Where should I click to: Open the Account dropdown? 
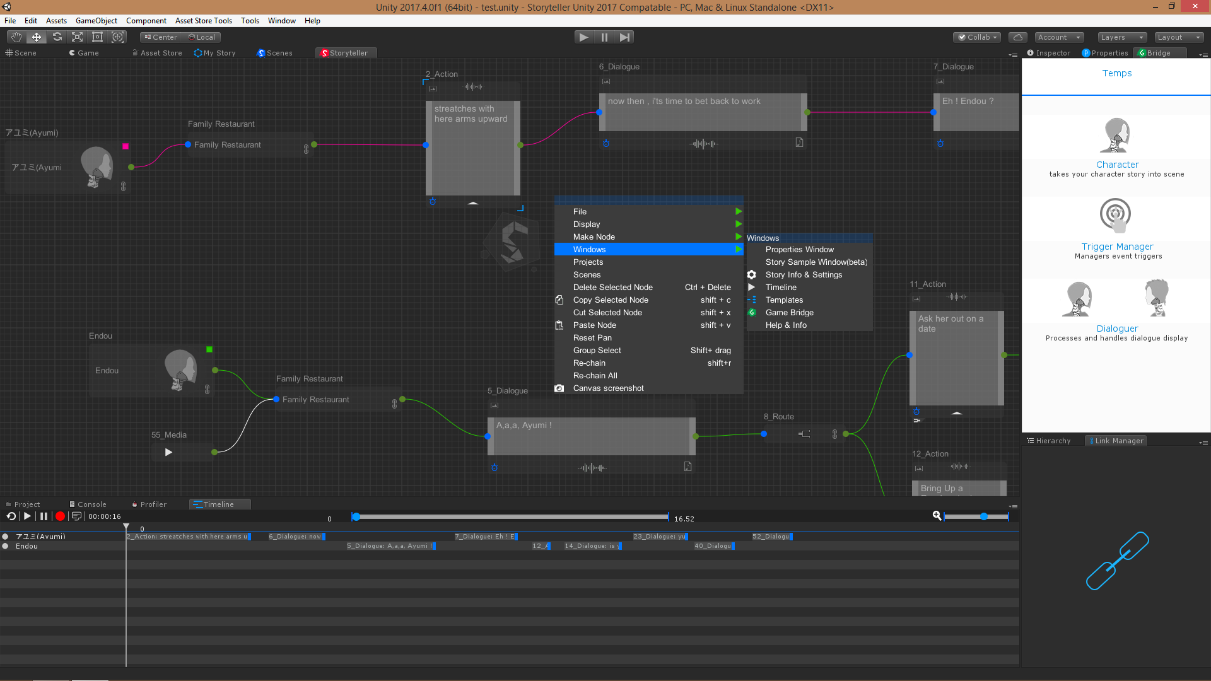point(1059,37)
